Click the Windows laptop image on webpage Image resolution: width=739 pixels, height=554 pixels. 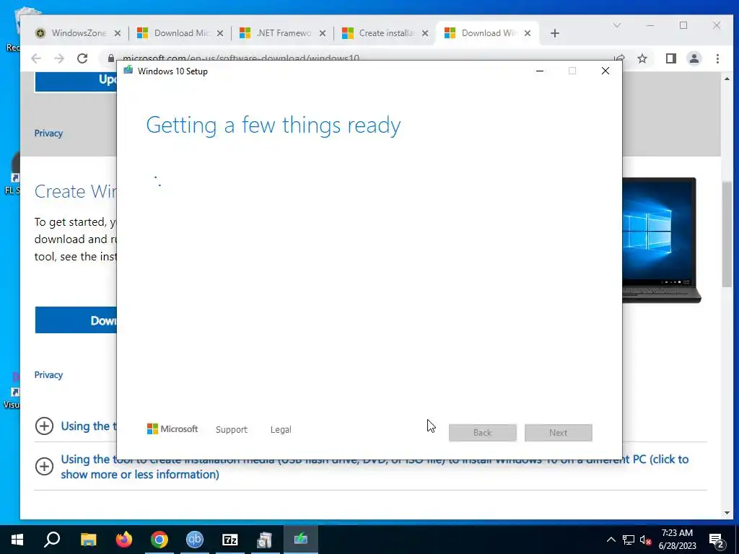[661, 240]
